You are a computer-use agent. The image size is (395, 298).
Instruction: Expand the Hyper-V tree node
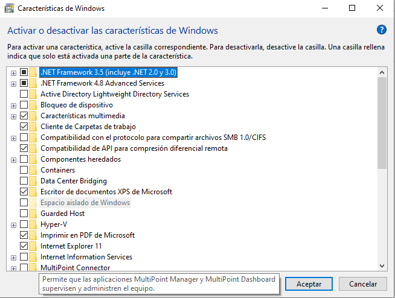coord(14,225)
